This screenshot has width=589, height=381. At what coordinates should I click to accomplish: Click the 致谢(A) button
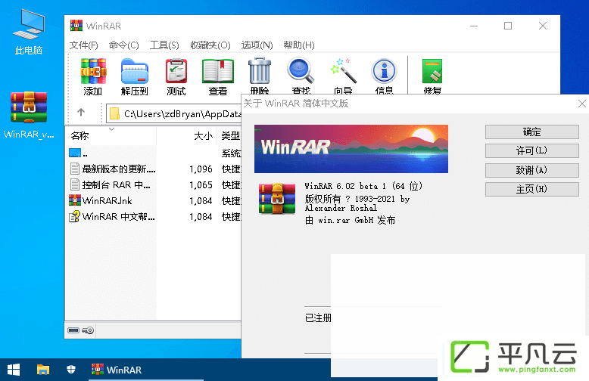532,170
